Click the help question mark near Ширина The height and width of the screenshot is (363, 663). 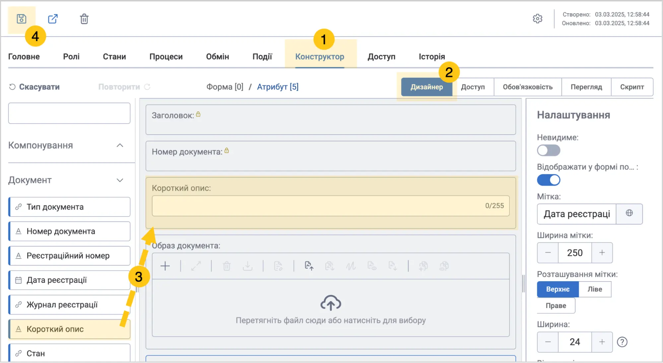(622, 342)
